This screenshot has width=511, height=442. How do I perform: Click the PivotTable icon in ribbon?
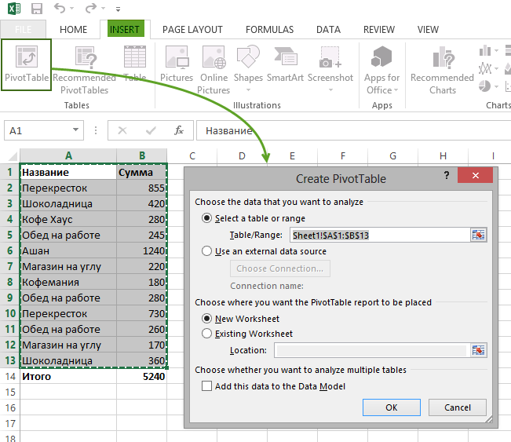(27, 57)
